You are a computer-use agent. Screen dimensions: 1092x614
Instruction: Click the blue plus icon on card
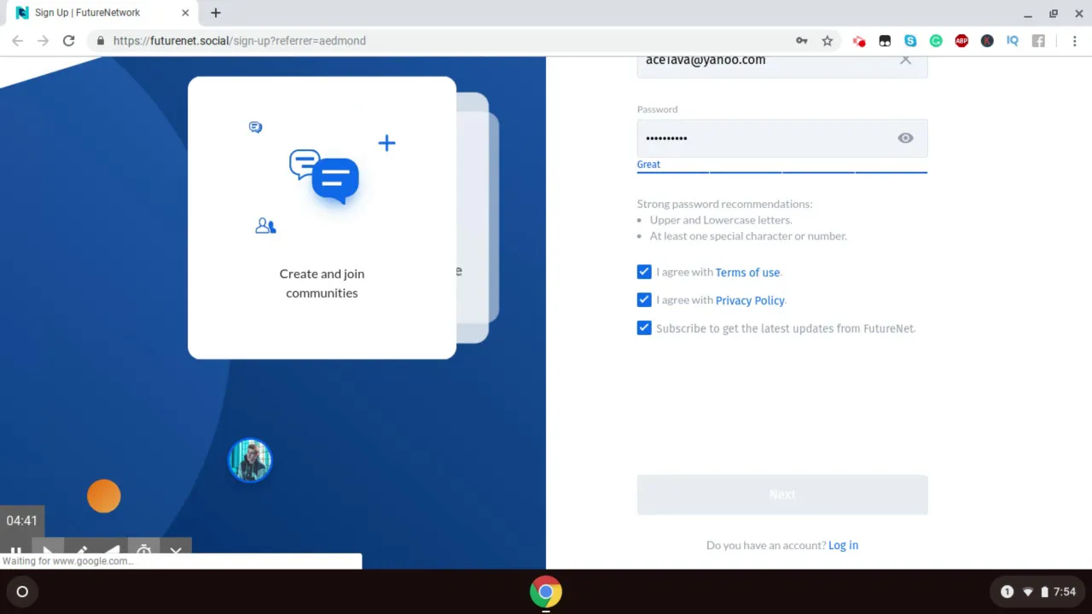click(x=386, y=143)
